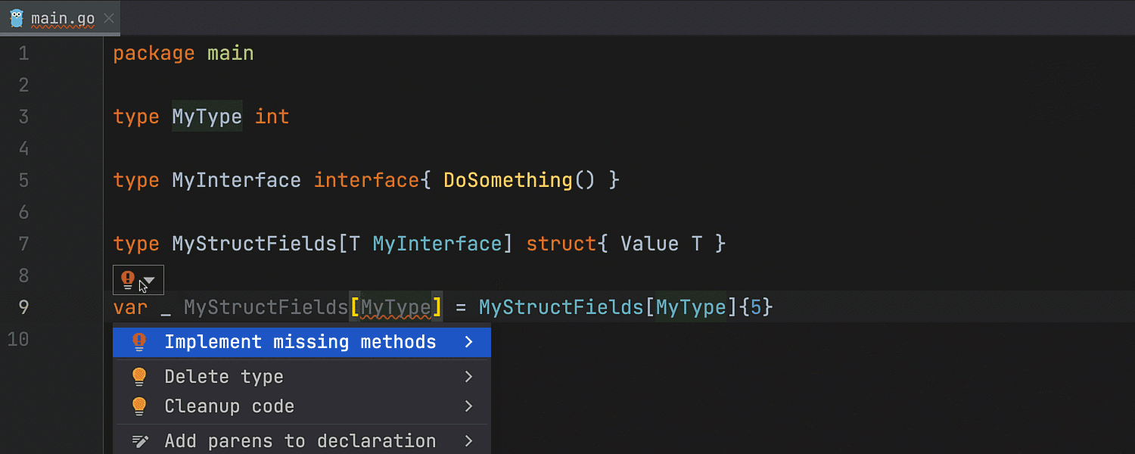
Task: Expand the Delete type submenu chevron
Action: click(x=469, y=377)
